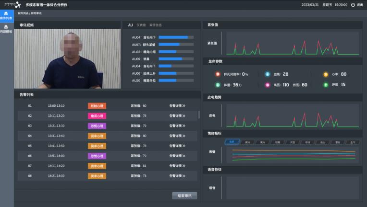The image size is (367, 207).
Task: Click the yellow 心率 icon
Action: [326, 74]
